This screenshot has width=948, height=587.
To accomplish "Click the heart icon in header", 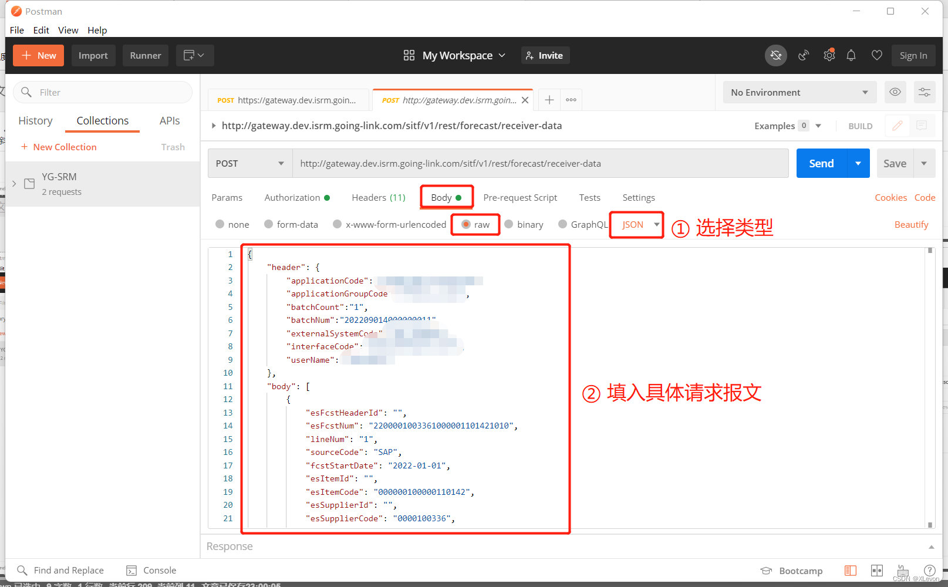I will pyautogui.click(x=877, y=55).
